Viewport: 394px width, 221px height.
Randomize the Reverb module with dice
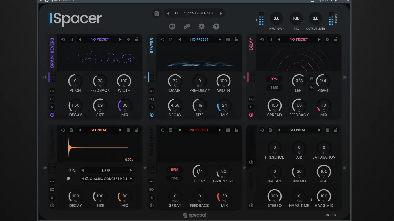(x=228, y=39)
